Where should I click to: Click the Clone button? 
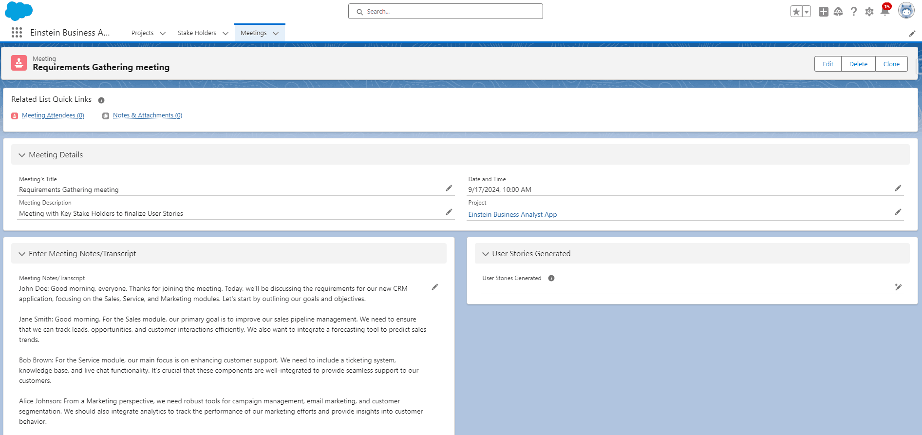tap(891, 64)
